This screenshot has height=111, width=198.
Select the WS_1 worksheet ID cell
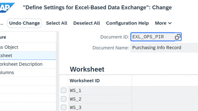100,90
